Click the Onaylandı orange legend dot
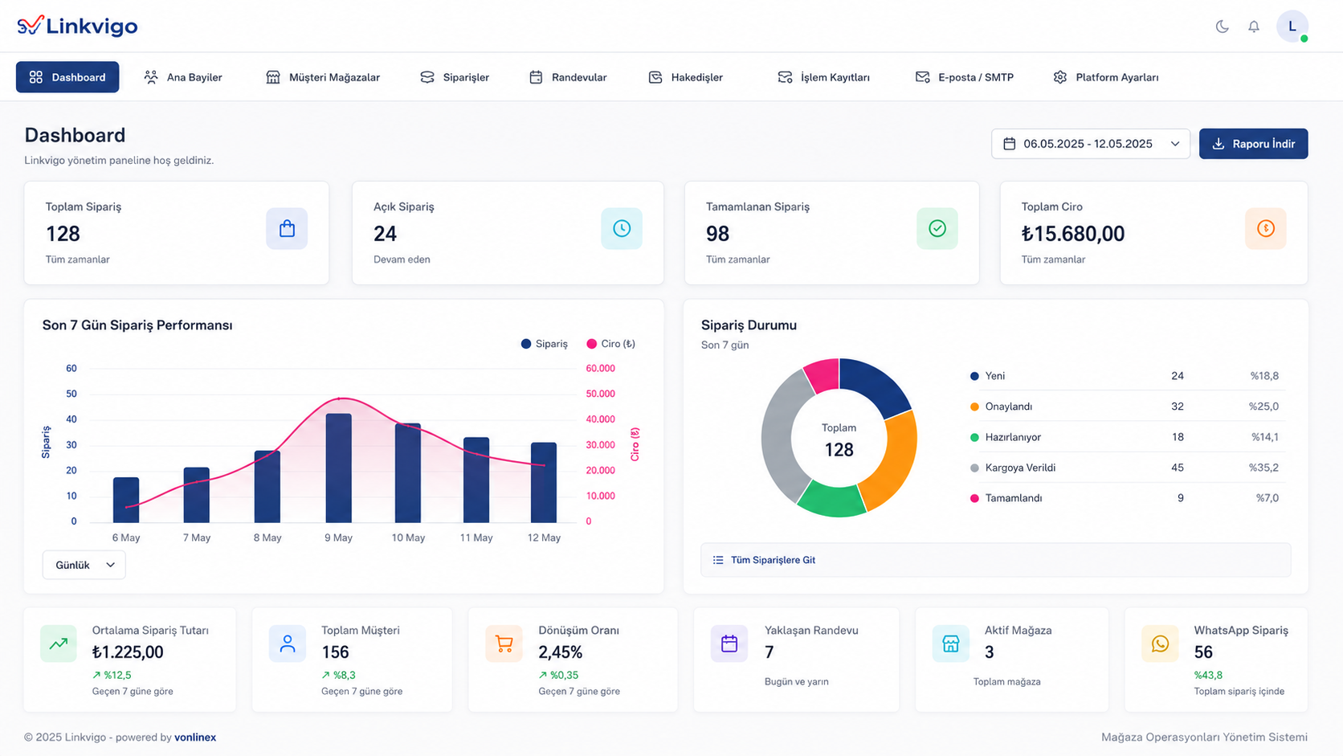The width and height of the screenshot is (1343, 756). [974, 407]
